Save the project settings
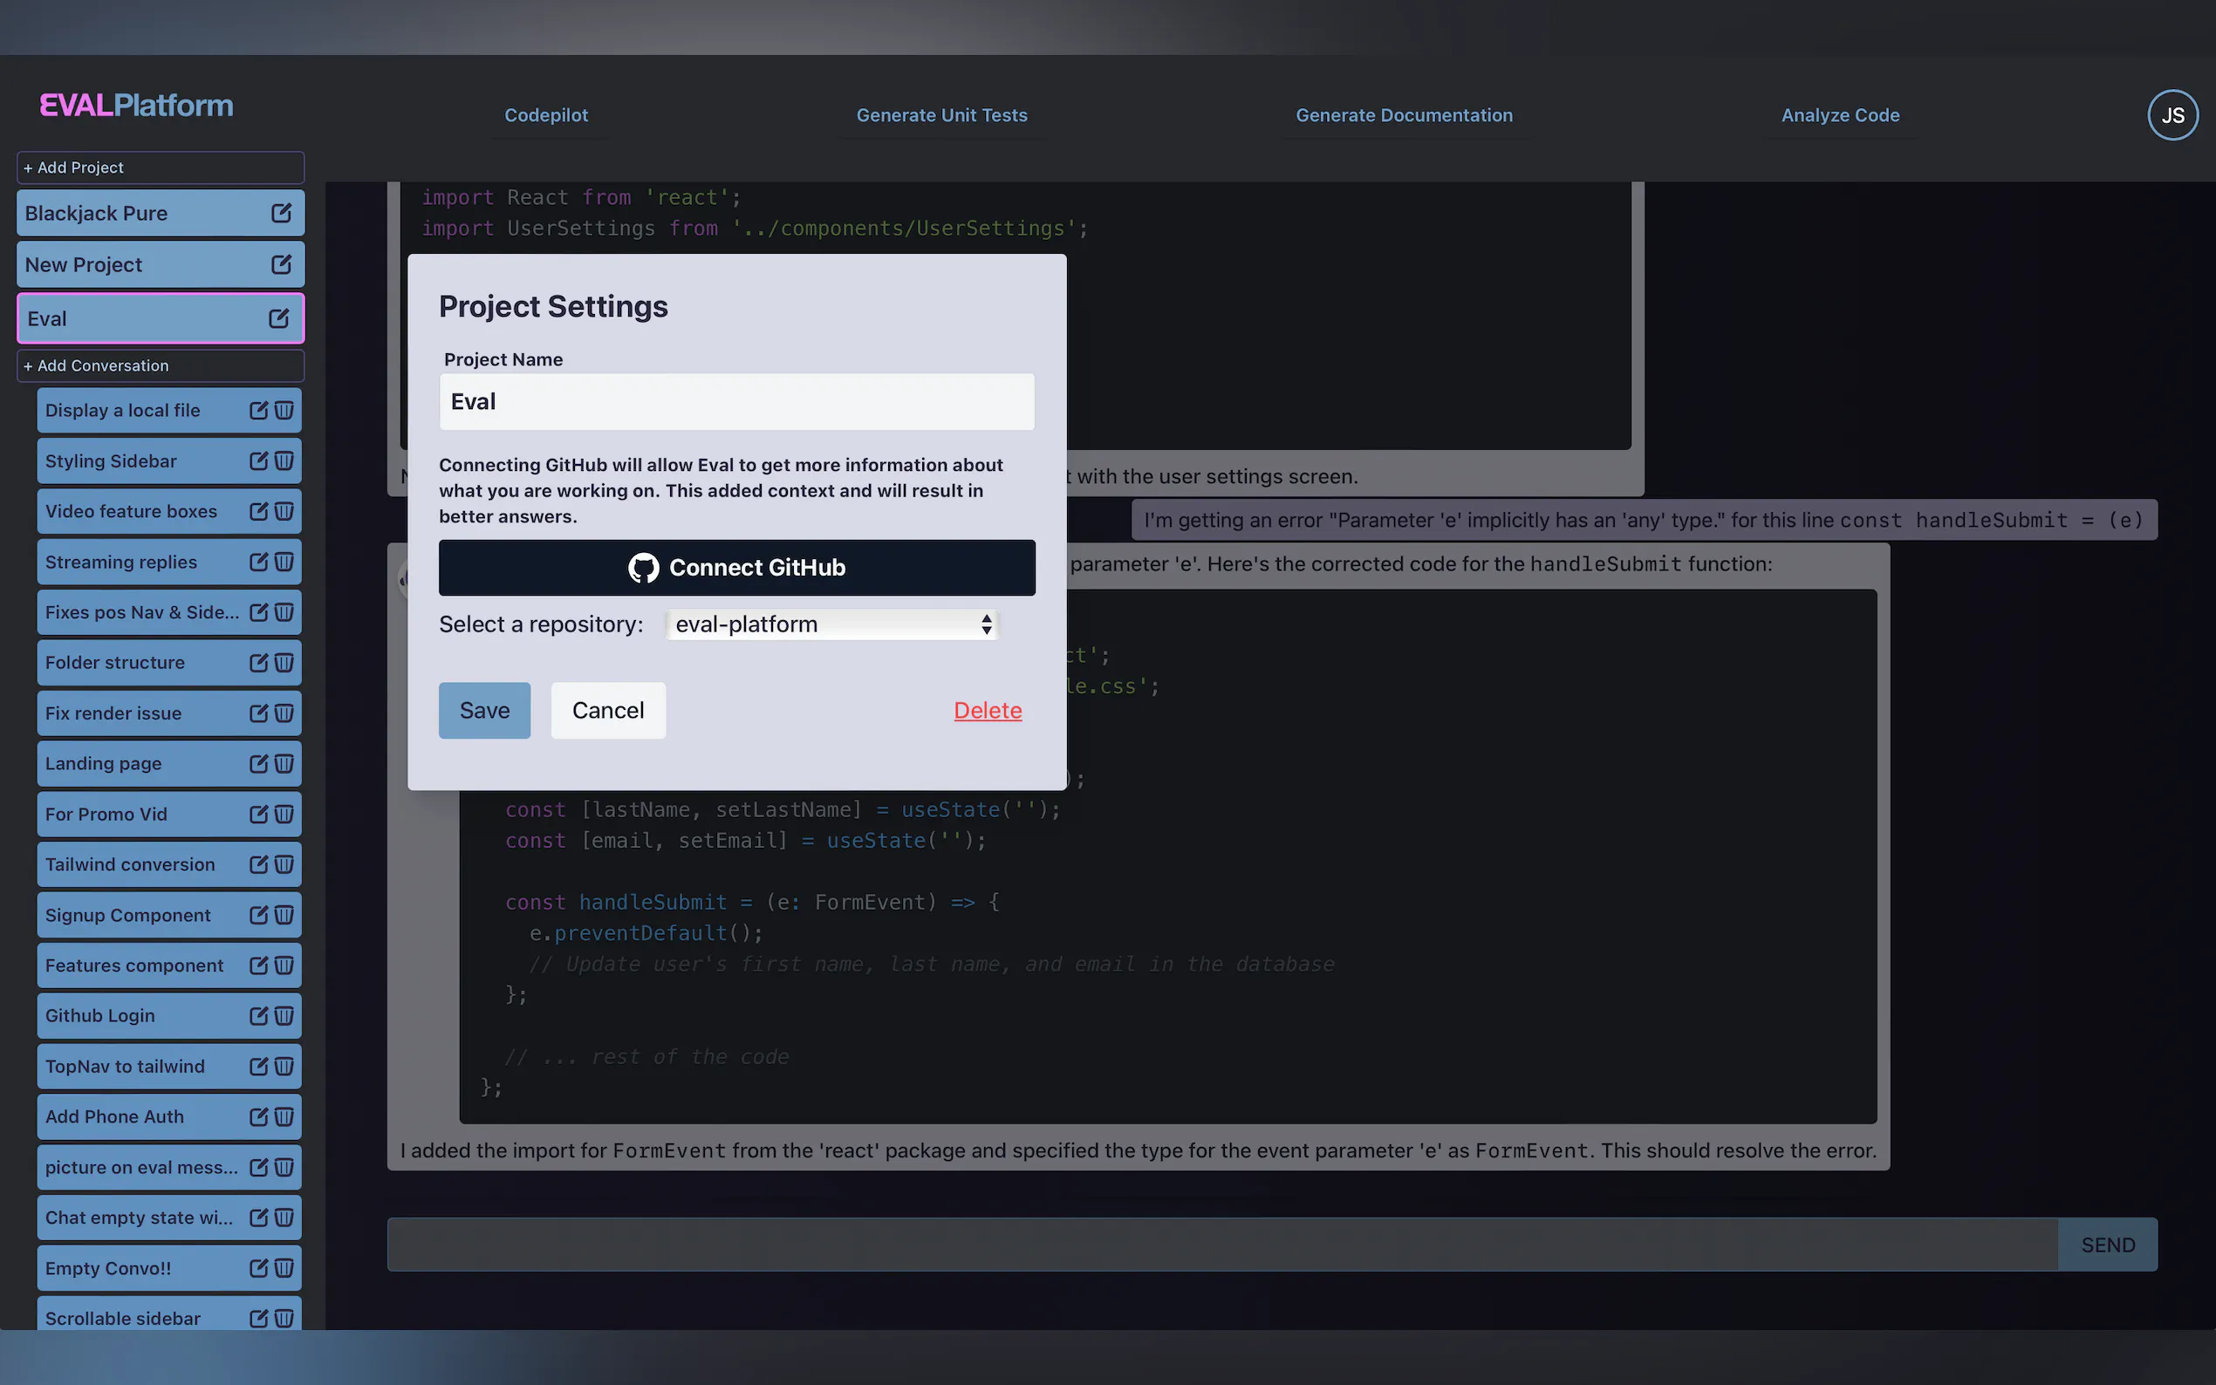Image resolution: width=2216 pixels, height=1385 pixels. pos(483,710)
